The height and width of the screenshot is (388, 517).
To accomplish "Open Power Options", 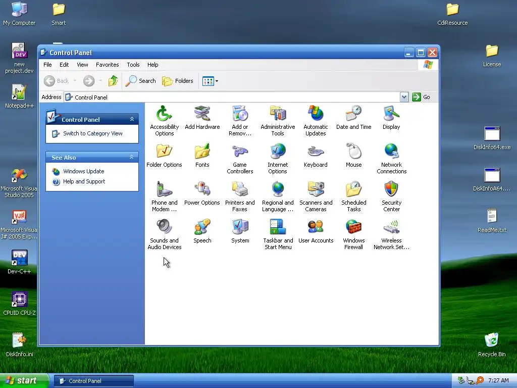I will (202, 193).
